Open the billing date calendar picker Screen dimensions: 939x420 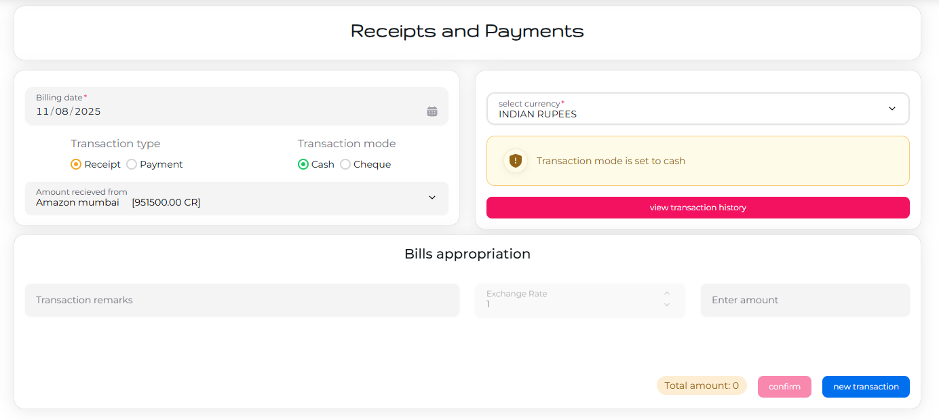[x=432, y=110]
